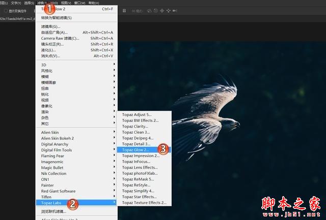Open the Flaming Pear plugin submenu

pyautogui.click(x=76, y=156)
